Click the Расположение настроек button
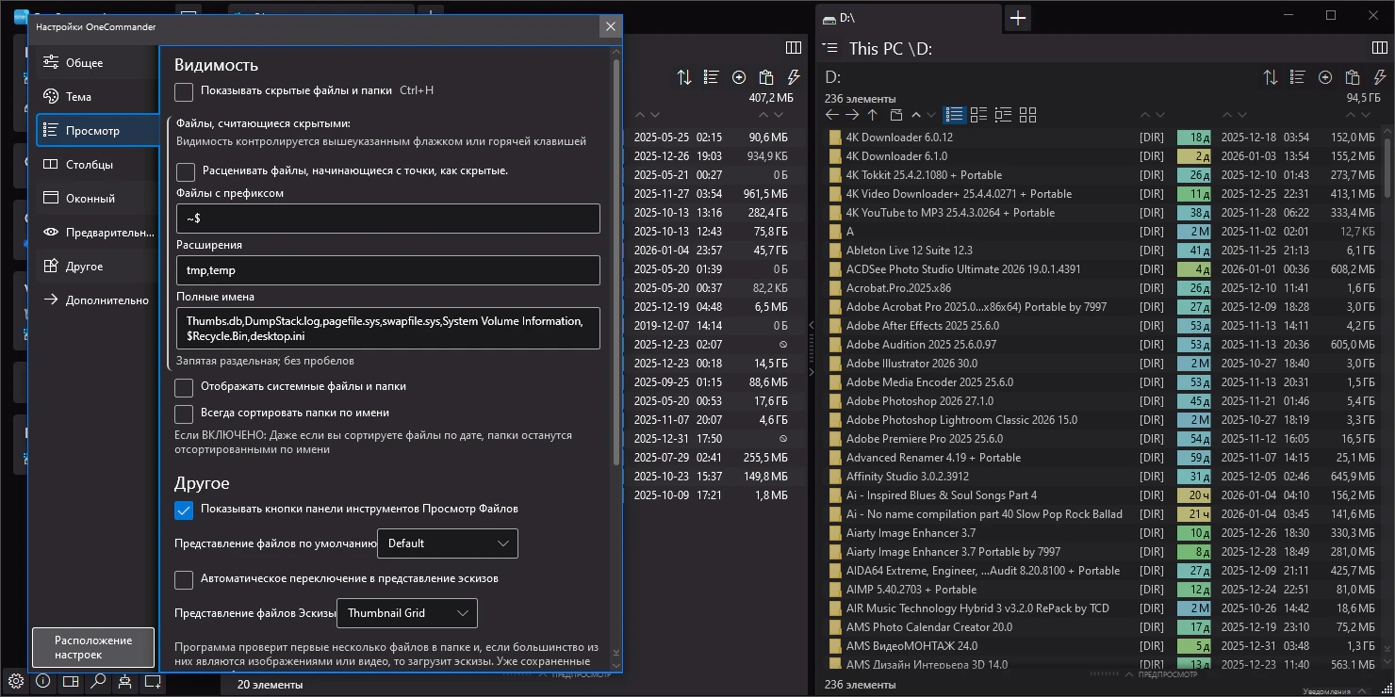Image resolution: width=1395 pixels, height=697 pixels. coord(93,647)
